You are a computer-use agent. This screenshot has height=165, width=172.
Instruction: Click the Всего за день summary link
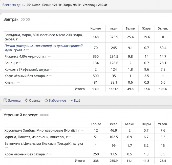[13, 5]
